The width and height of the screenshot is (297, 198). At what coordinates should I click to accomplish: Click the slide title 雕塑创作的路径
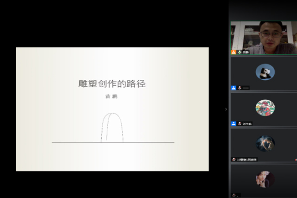pyautogui.click(x=112, y=84)
